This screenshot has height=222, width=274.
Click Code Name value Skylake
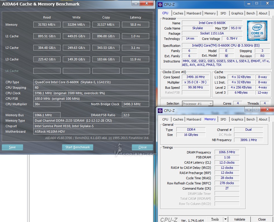[198, 28]
